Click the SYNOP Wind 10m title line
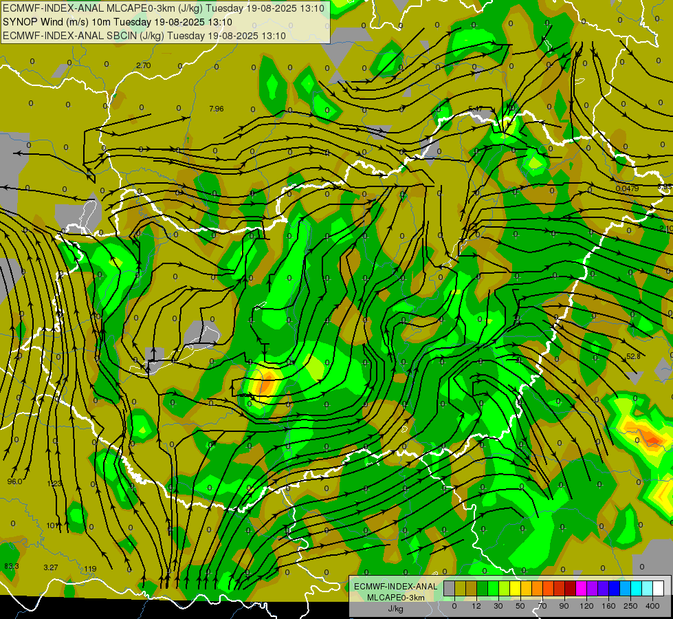Image resolution: width=673 pixels, height=619 pixels. coord(117,22)
